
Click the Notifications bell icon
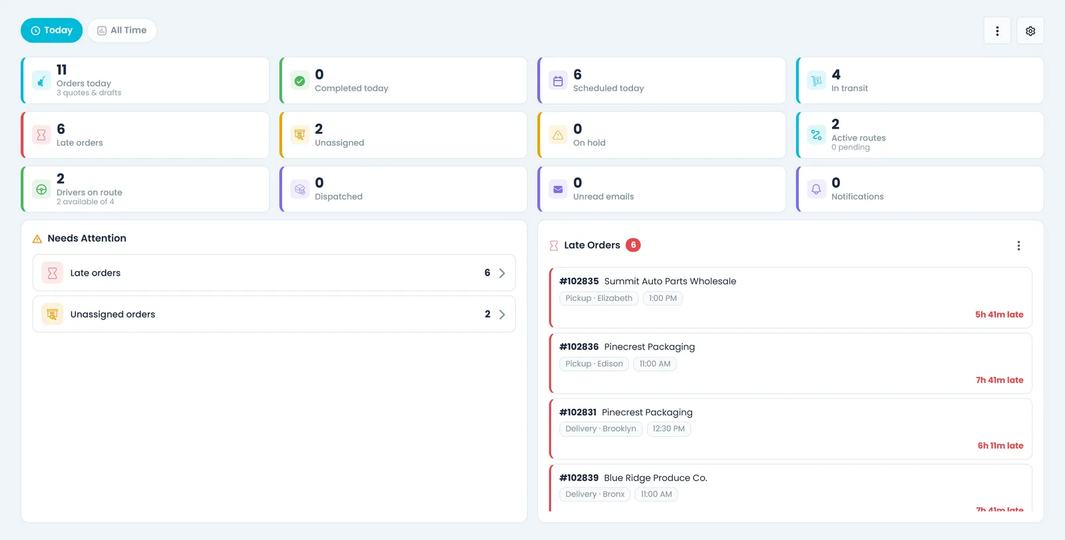pos(816,190)
